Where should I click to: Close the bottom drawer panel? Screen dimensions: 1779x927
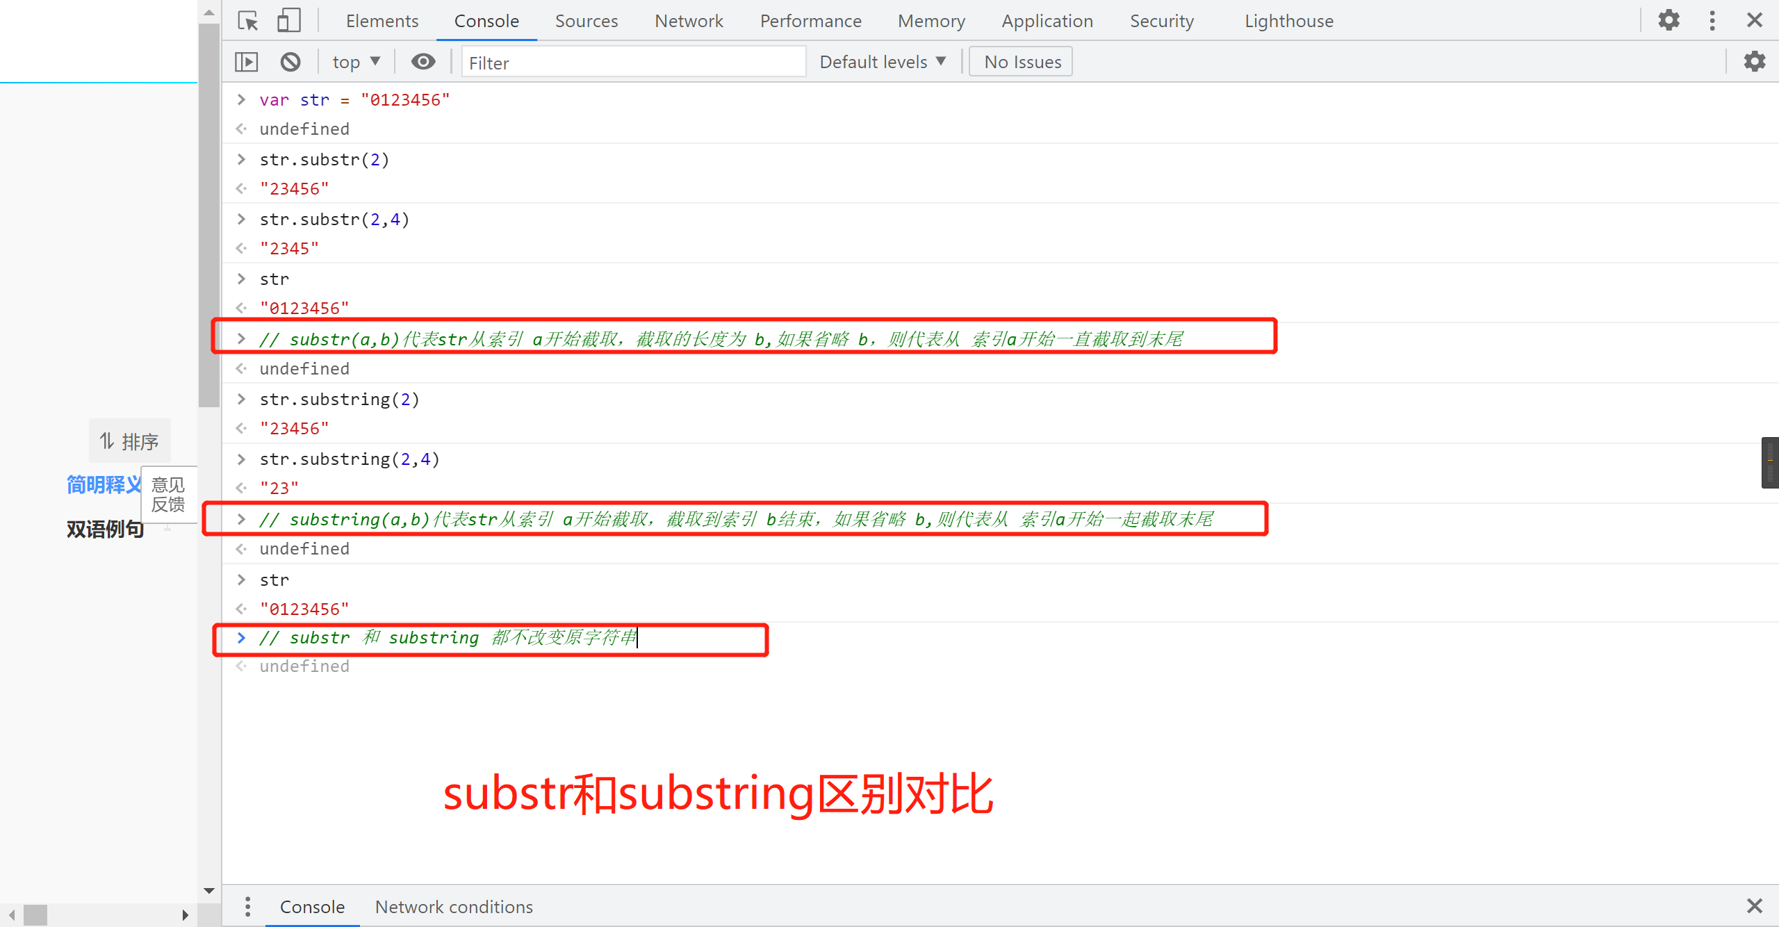pos(1754,906)
